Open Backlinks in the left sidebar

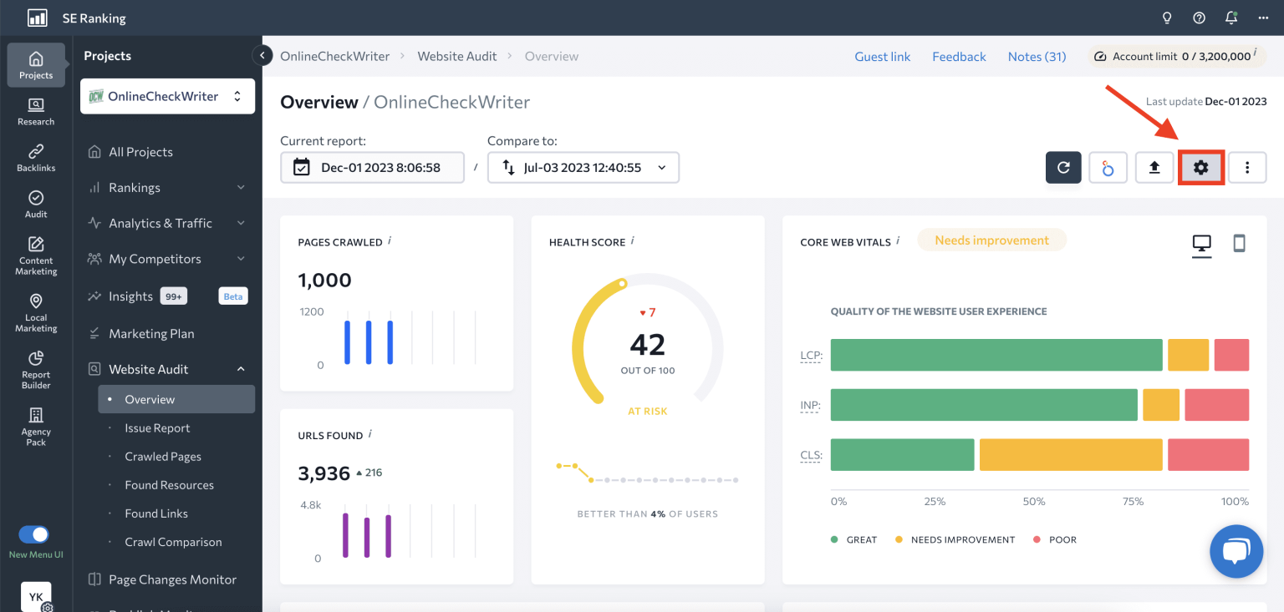pos(36,158)
